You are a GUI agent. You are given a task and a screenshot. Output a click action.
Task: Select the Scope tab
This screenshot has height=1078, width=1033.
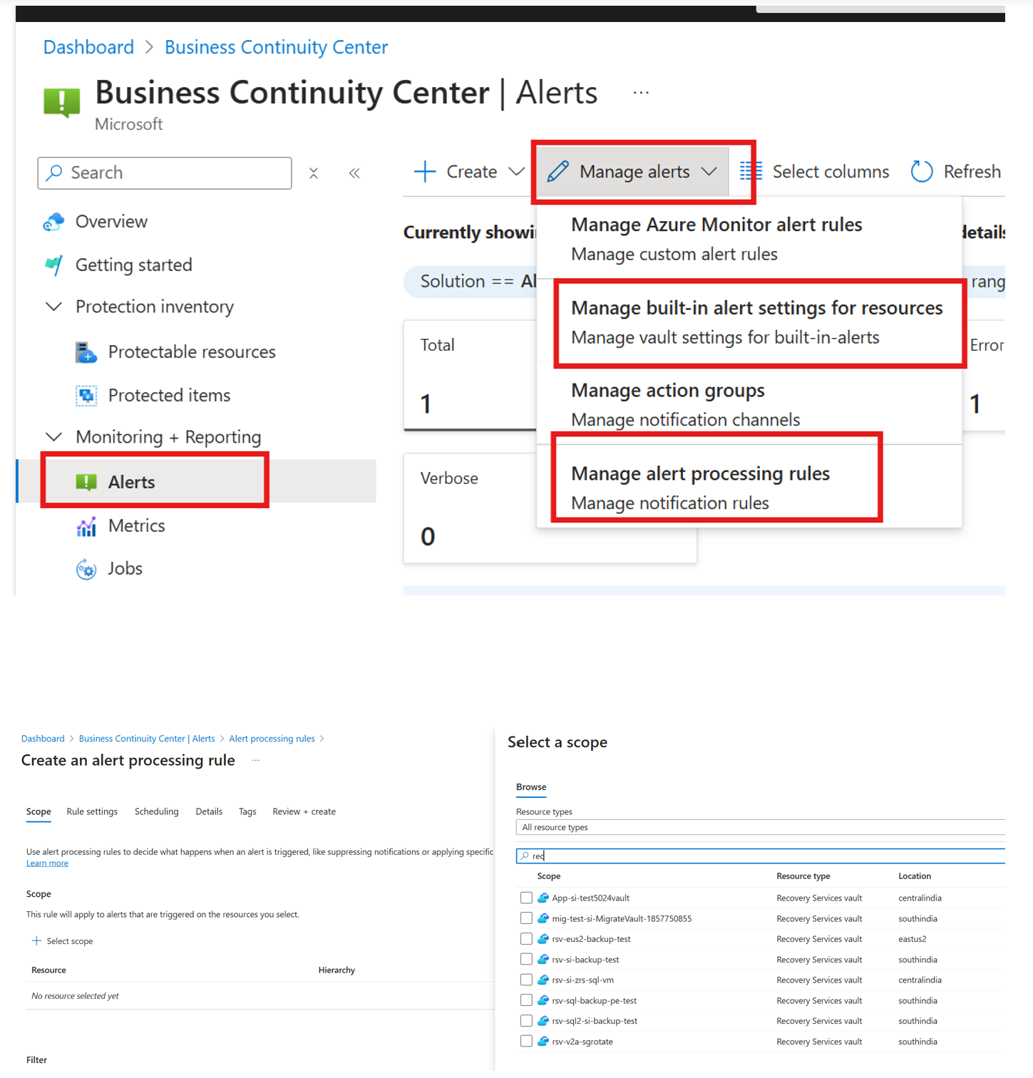tap(38, 812)
